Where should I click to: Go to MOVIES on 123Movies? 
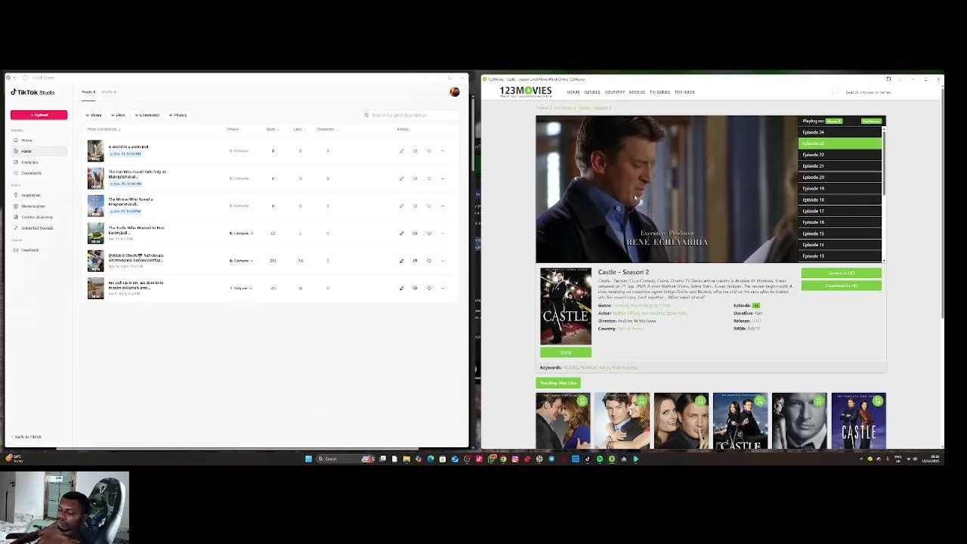[637, 92]
